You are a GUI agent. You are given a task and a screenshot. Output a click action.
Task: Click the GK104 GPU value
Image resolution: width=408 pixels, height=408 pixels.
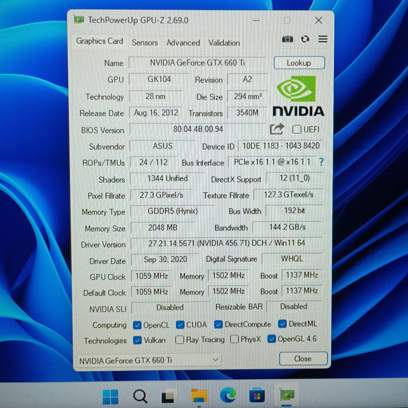tap(159, 79)
